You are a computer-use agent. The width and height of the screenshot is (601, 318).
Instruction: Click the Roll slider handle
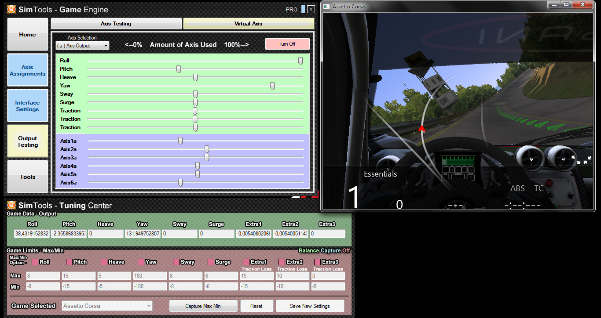tap(300, 61)
